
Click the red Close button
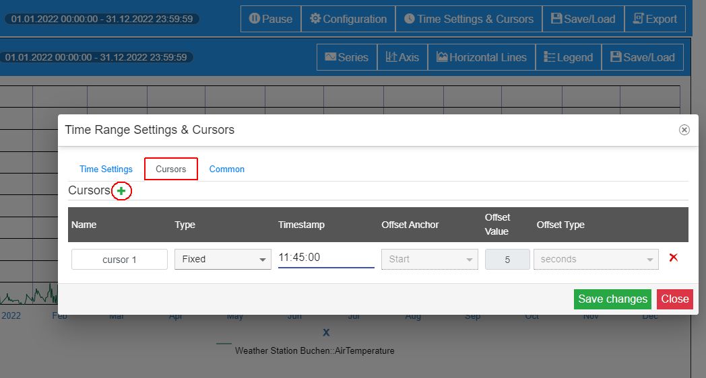[x=674, y=299]
